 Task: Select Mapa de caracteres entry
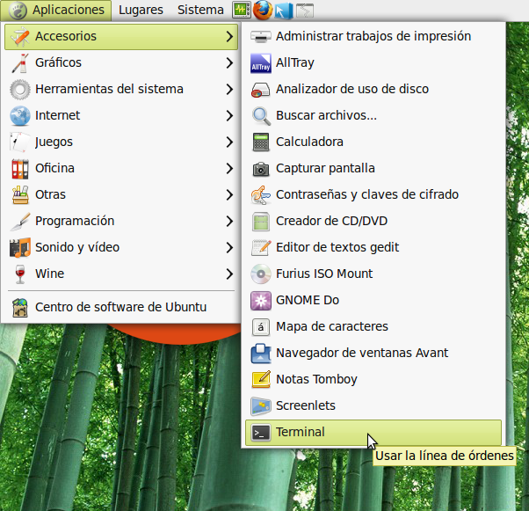pyautogui.click(x=373, y=327)
